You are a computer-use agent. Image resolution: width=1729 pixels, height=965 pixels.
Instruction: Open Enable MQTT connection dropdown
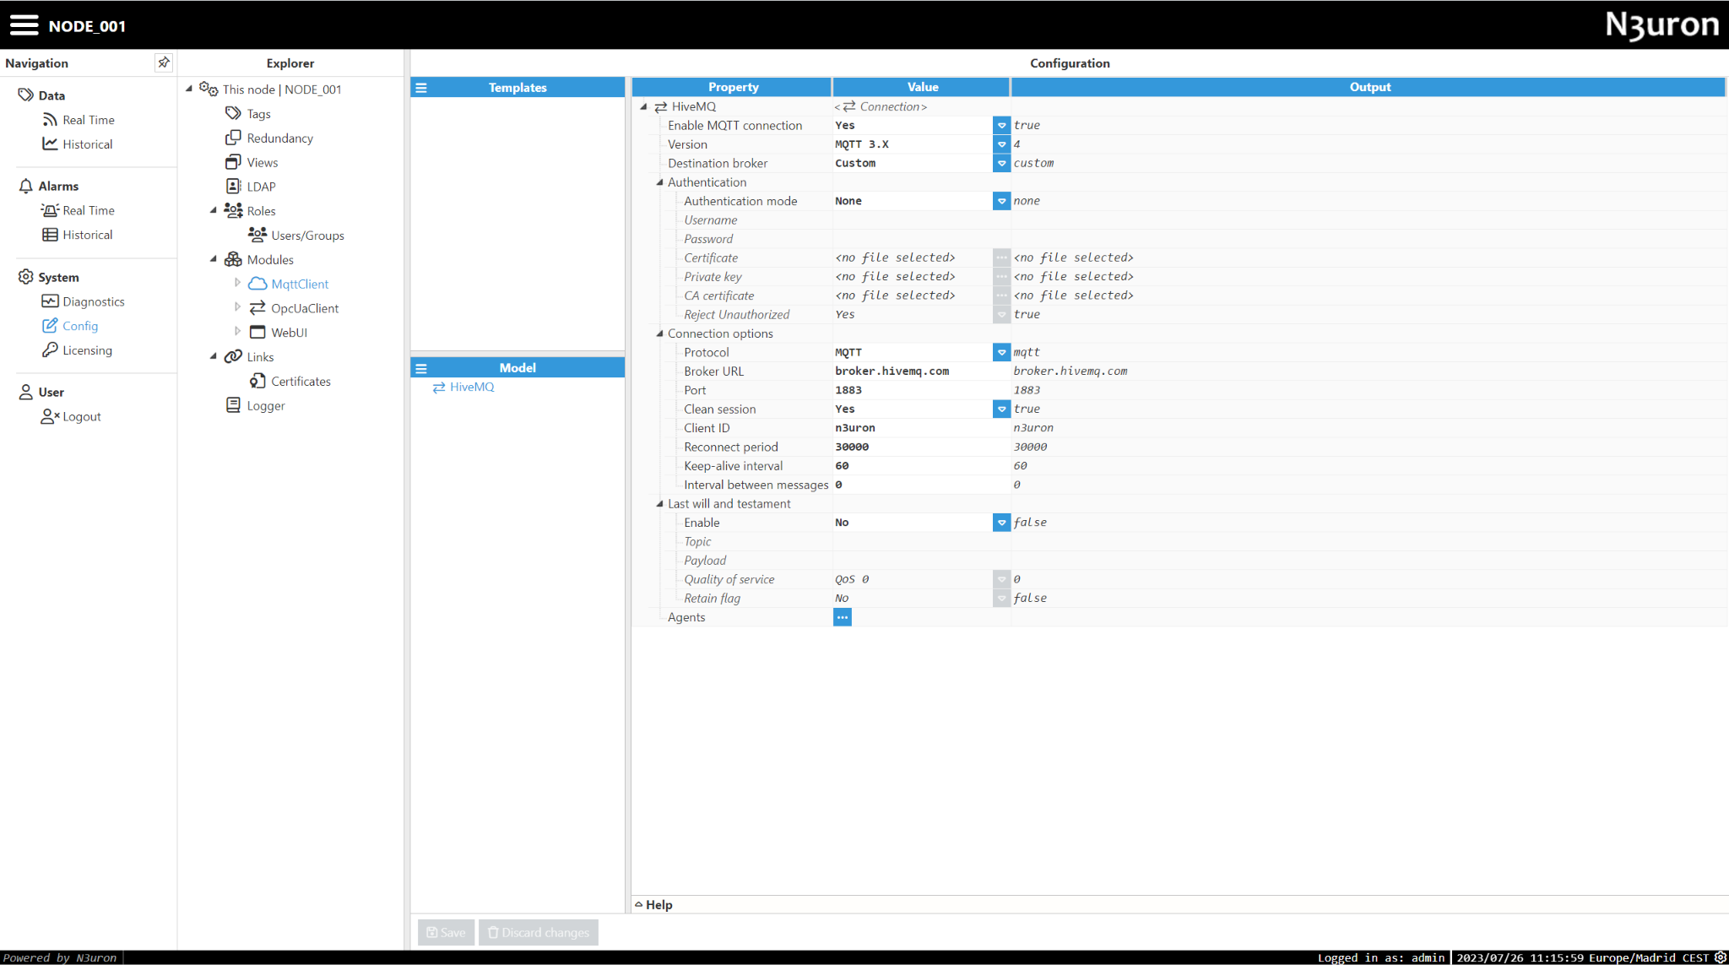(1001, 125)
